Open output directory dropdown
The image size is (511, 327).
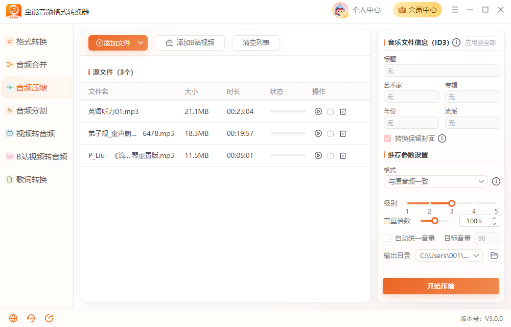[449, 255]
